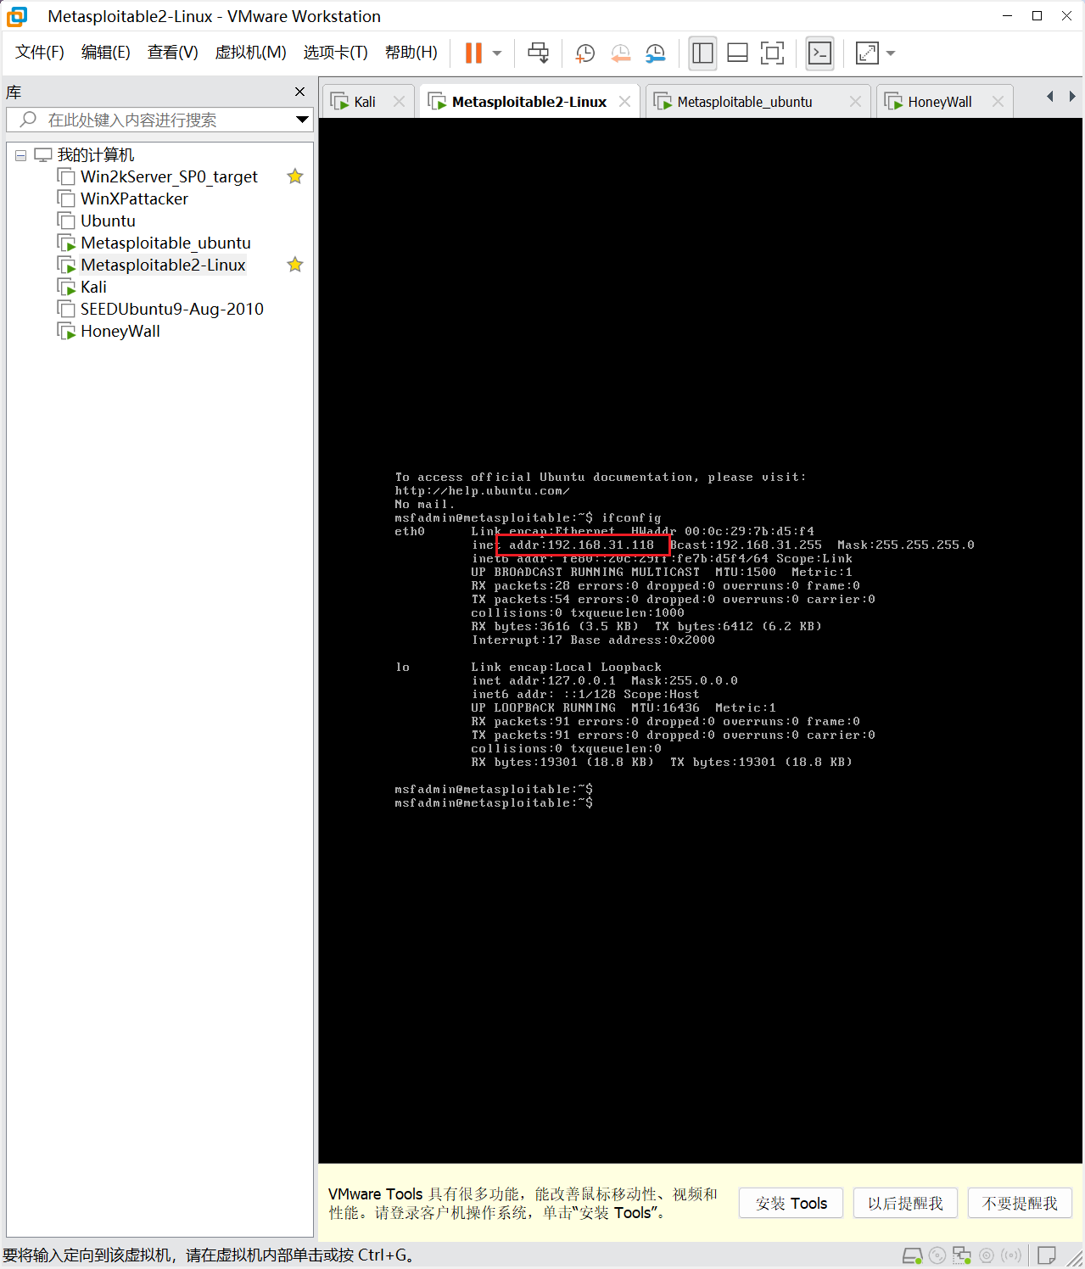The width and height of the screenshot is (1085, 1269).
Task: Open the 选项卡(T) menu
Action: (x=336, y=53)
